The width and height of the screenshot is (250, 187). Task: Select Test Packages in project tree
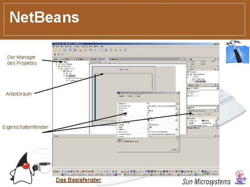[66, 66]
